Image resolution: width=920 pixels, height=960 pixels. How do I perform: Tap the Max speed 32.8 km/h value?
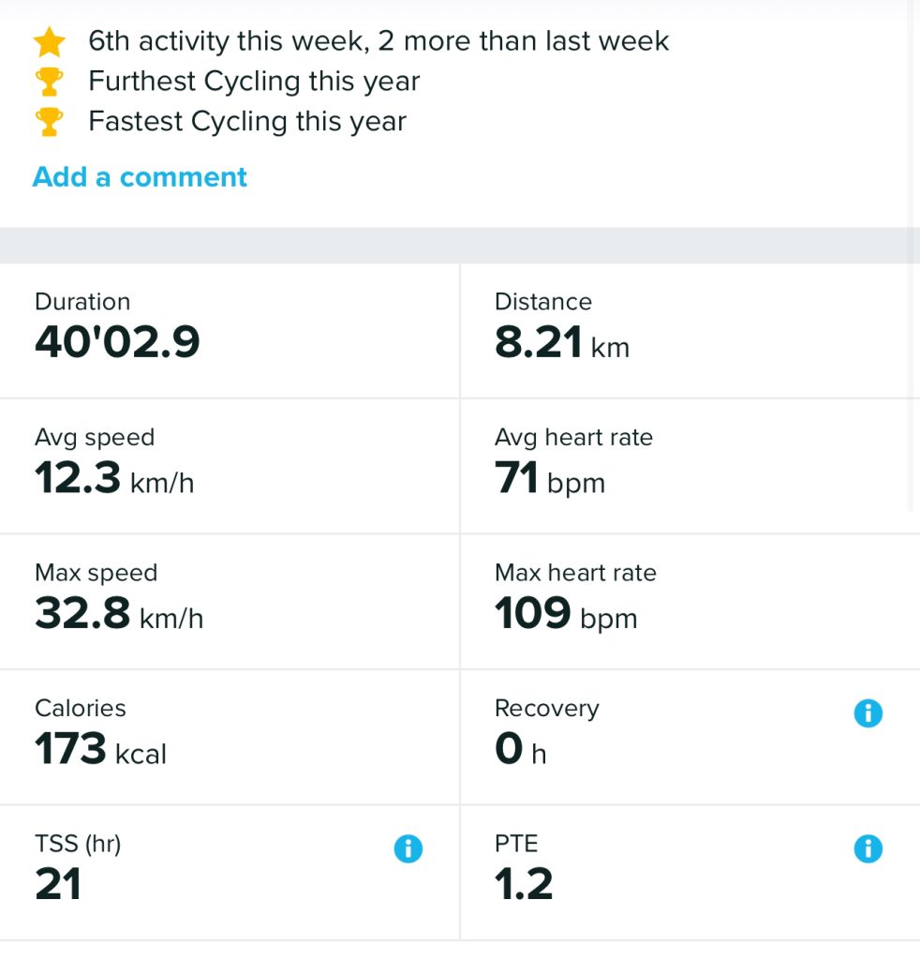tap(119, 615)
